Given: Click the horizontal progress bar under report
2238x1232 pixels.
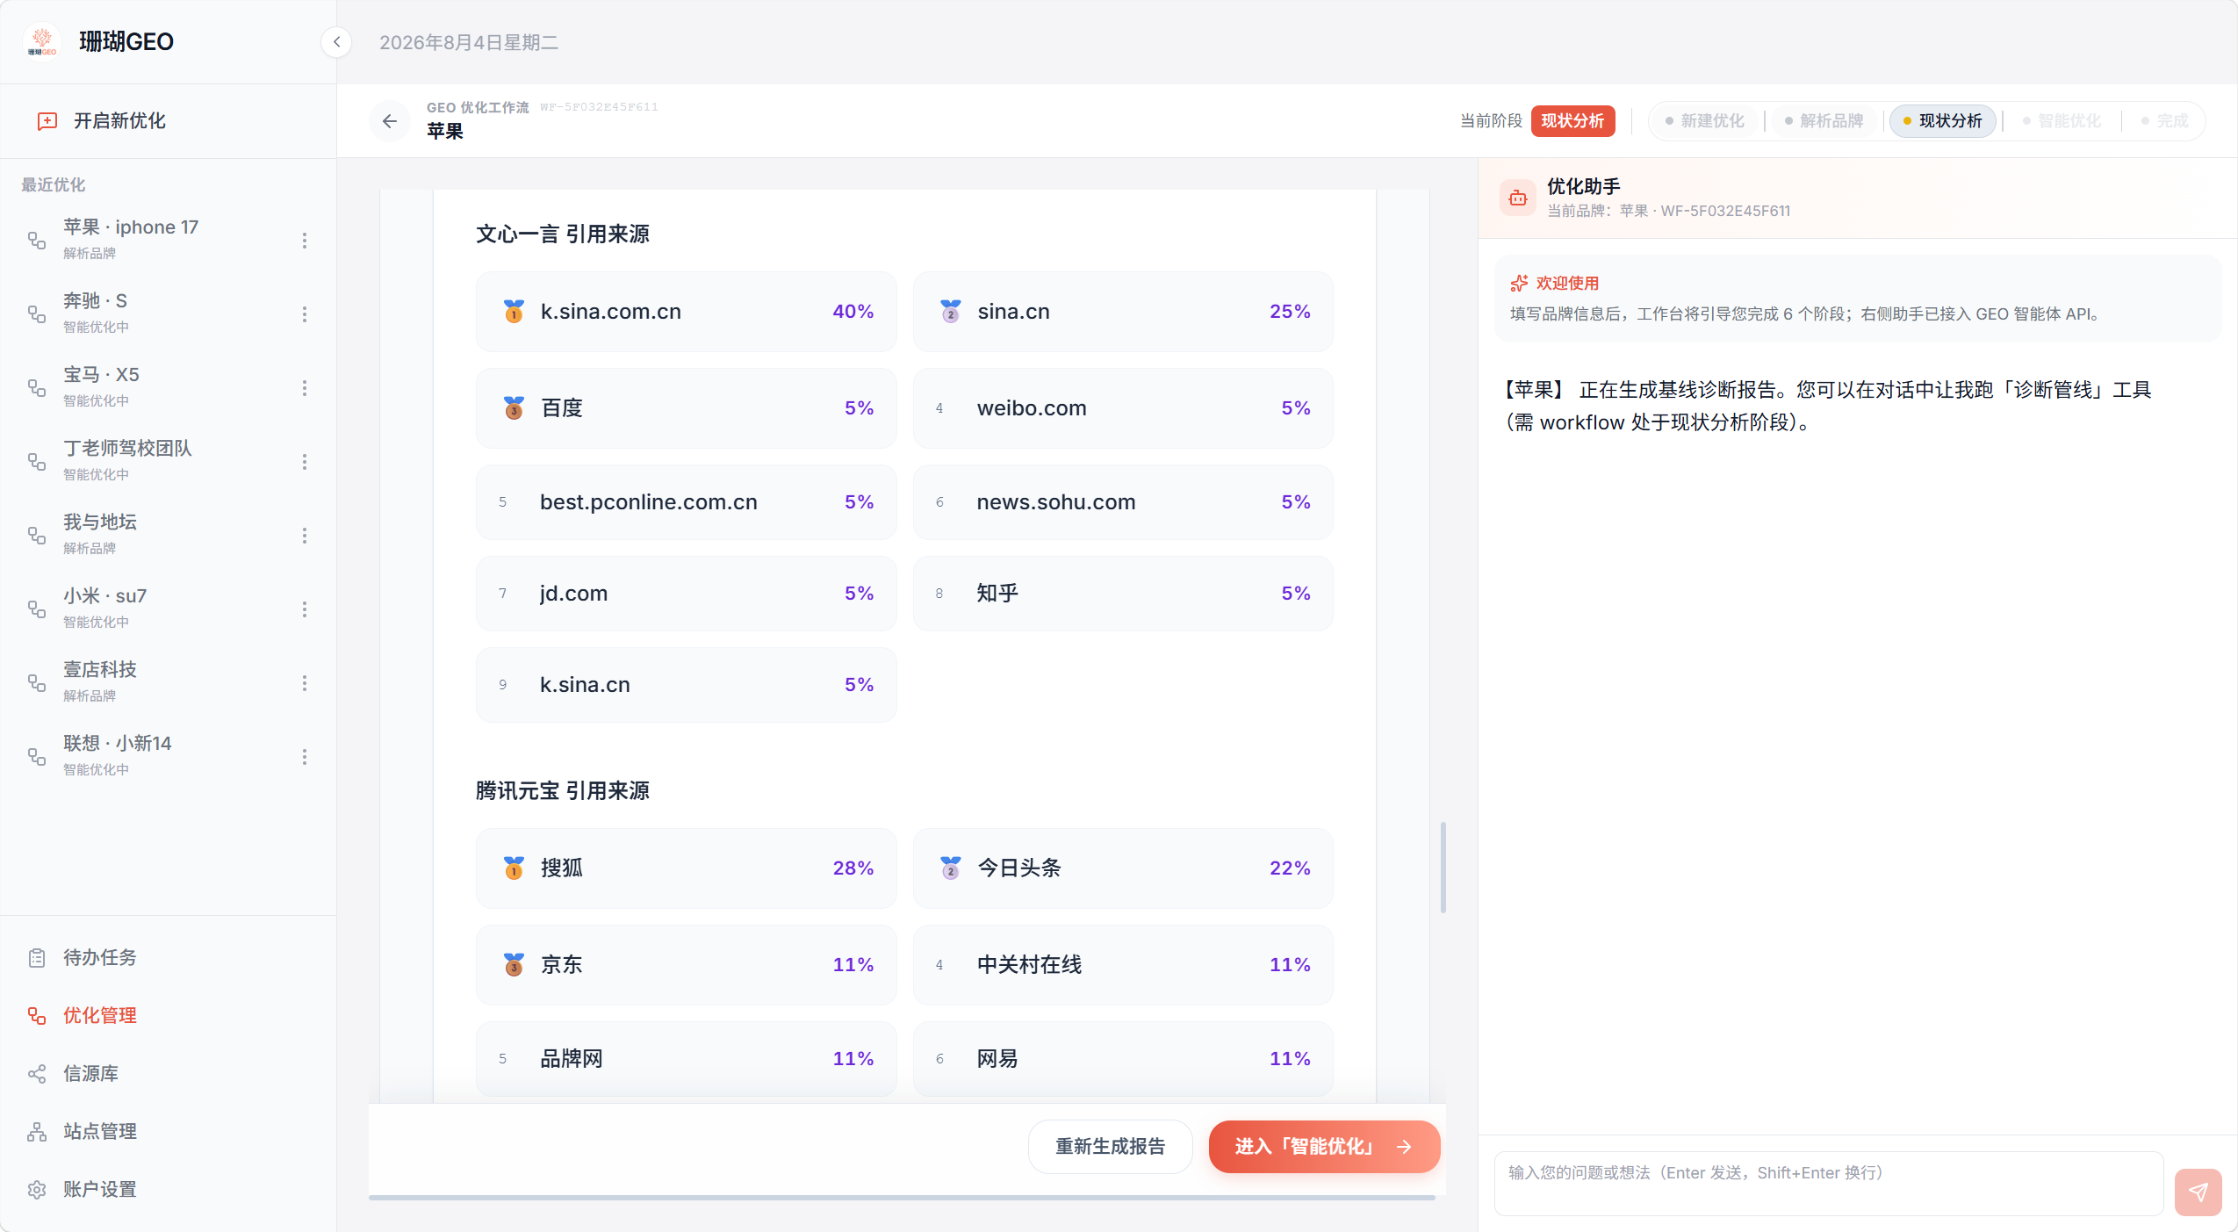Looking at the screenshot, I should tap(902, 1197).
